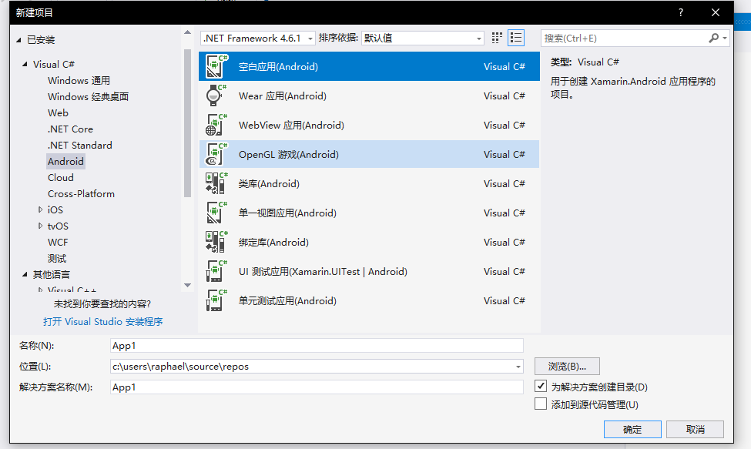This screenshot has height=449, width=751.
Task: Close the 新建项目 dialog
Action: coord(715,12)
